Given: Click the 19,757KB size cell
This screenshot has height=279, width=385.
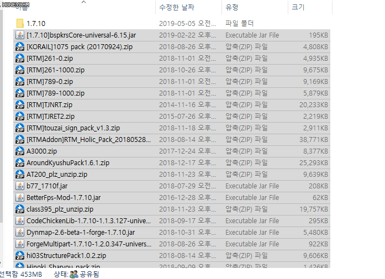Looking at the screenshot, I should coord(314,209).
